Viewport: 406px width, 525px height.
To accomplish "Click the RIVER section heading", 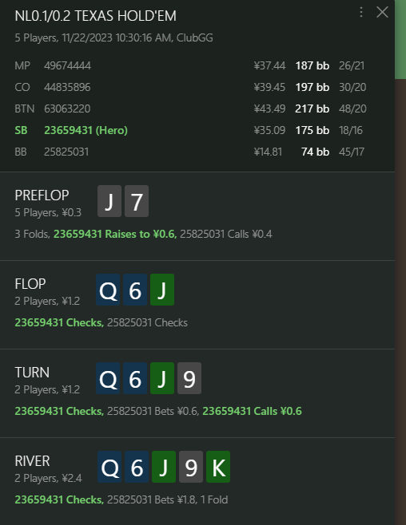I will click(32, 461).
